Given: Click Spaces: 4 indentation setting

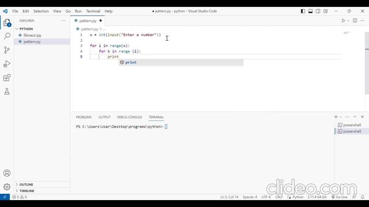Looking at the screenshot, I should coord(250,197).
